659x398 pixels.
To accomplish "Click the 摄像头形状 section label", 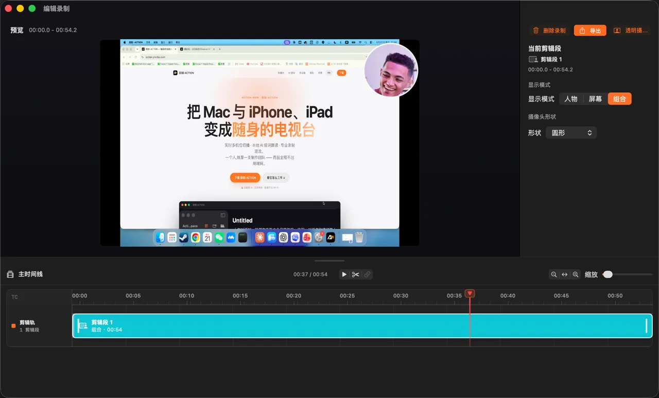I will coord(542,117).
